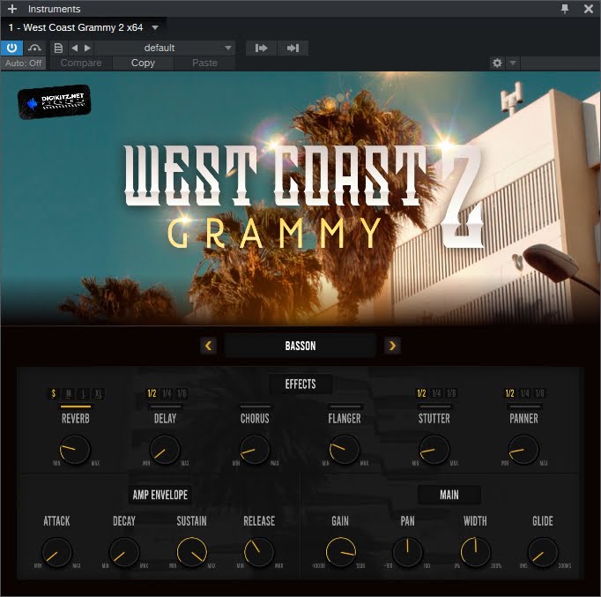Set Panner rate to 1/4
Screen dimensions: 601x597
click(x=524, y=393)
